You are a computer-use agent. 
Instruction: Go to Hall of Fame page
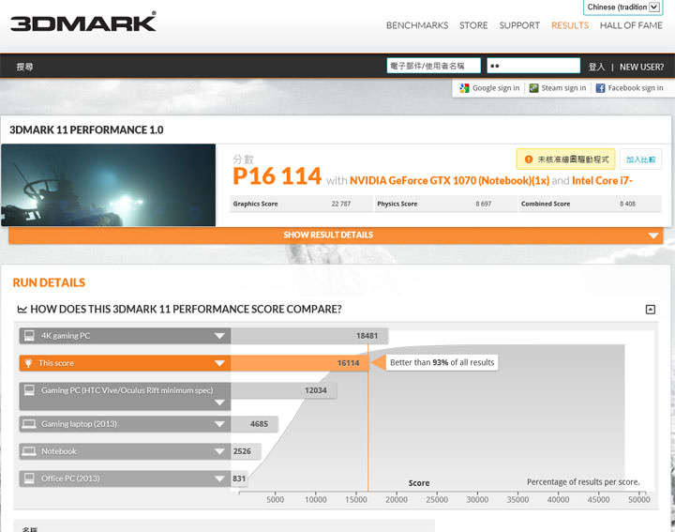[x=631, y=25]
